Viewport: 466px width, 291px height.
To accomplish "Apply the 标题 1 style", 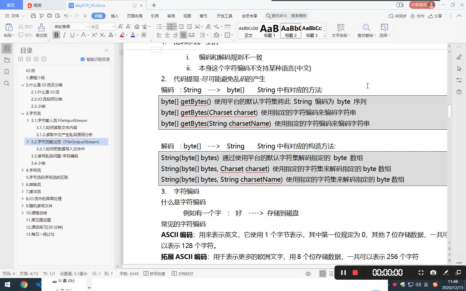I will click(x=269, y=31).
